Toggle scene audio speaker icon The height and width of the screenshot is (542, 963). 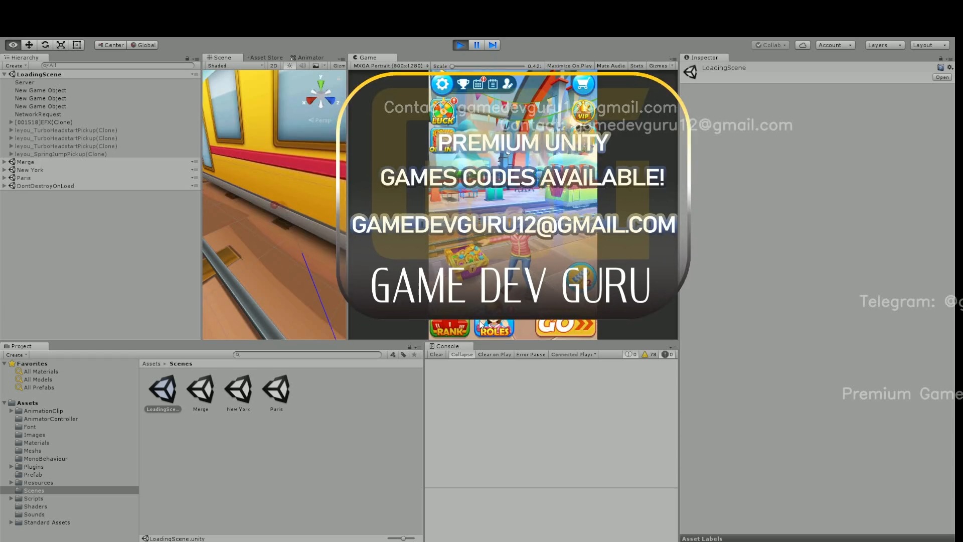(302, 66)
